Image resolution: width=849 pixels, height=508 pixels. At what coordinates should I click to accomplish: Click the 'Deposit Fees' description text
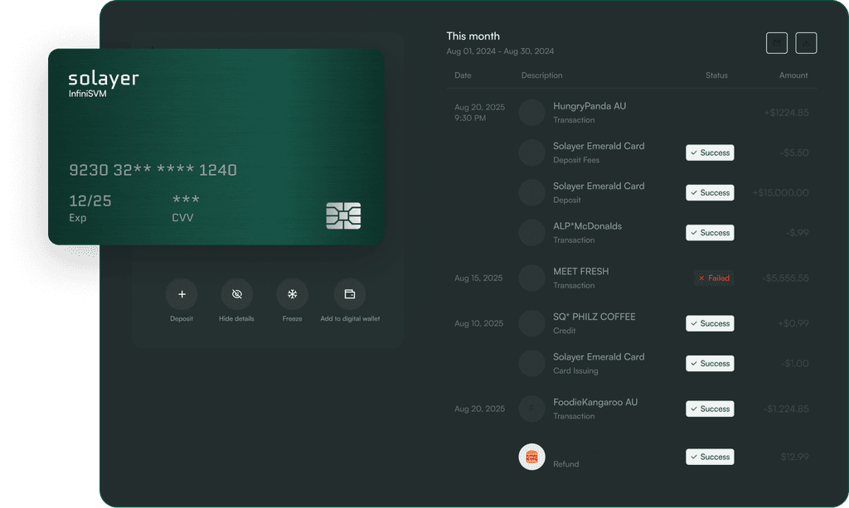click(x=576, y=160)
